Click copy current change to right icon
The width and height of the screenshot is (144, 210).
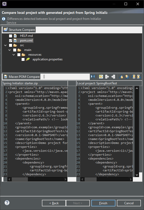(x=107, y=77)
